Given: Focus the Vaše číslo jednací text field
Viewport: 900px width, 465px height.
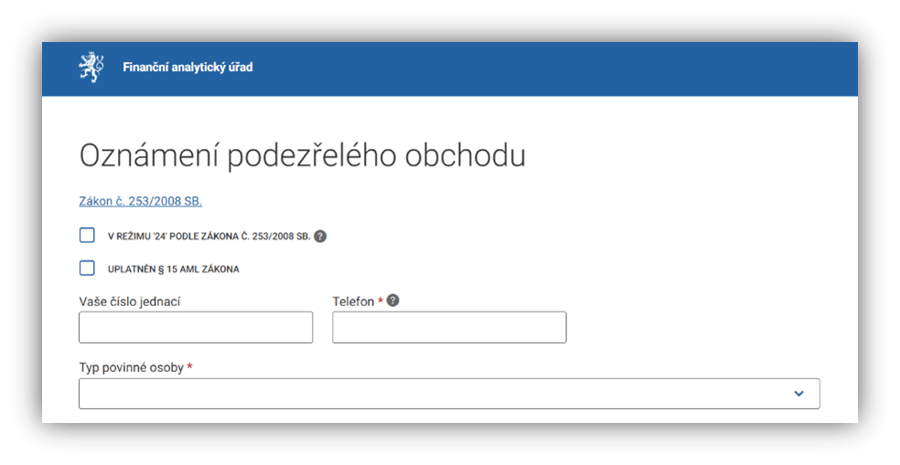Looking at the screenshot, I should tap(196, 327).
